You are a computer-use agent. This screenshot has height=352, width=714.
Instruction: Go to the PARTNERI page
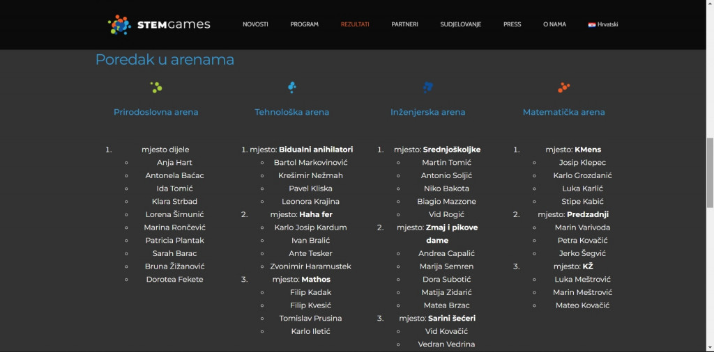404,24
